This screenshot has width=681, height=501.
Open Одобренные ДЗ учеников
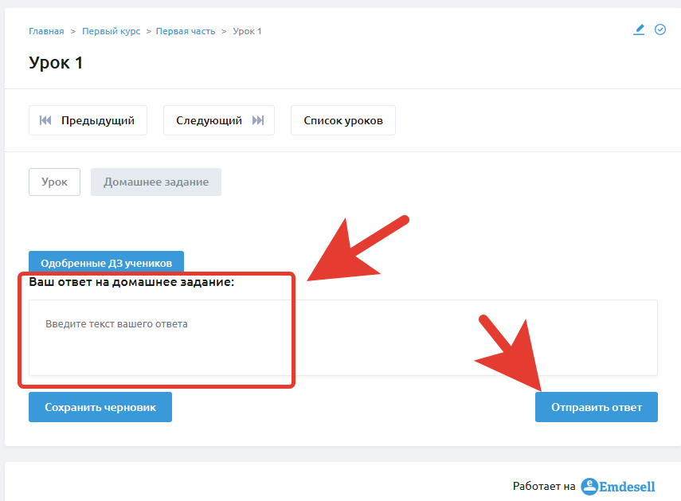tap(106, 263)
